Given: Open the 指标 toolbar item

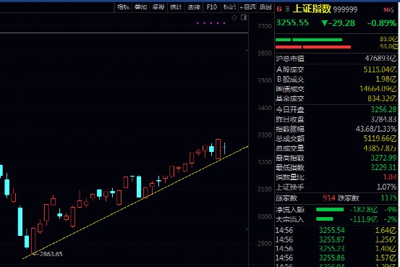Looking at the screenshot, I should [123, 7].
